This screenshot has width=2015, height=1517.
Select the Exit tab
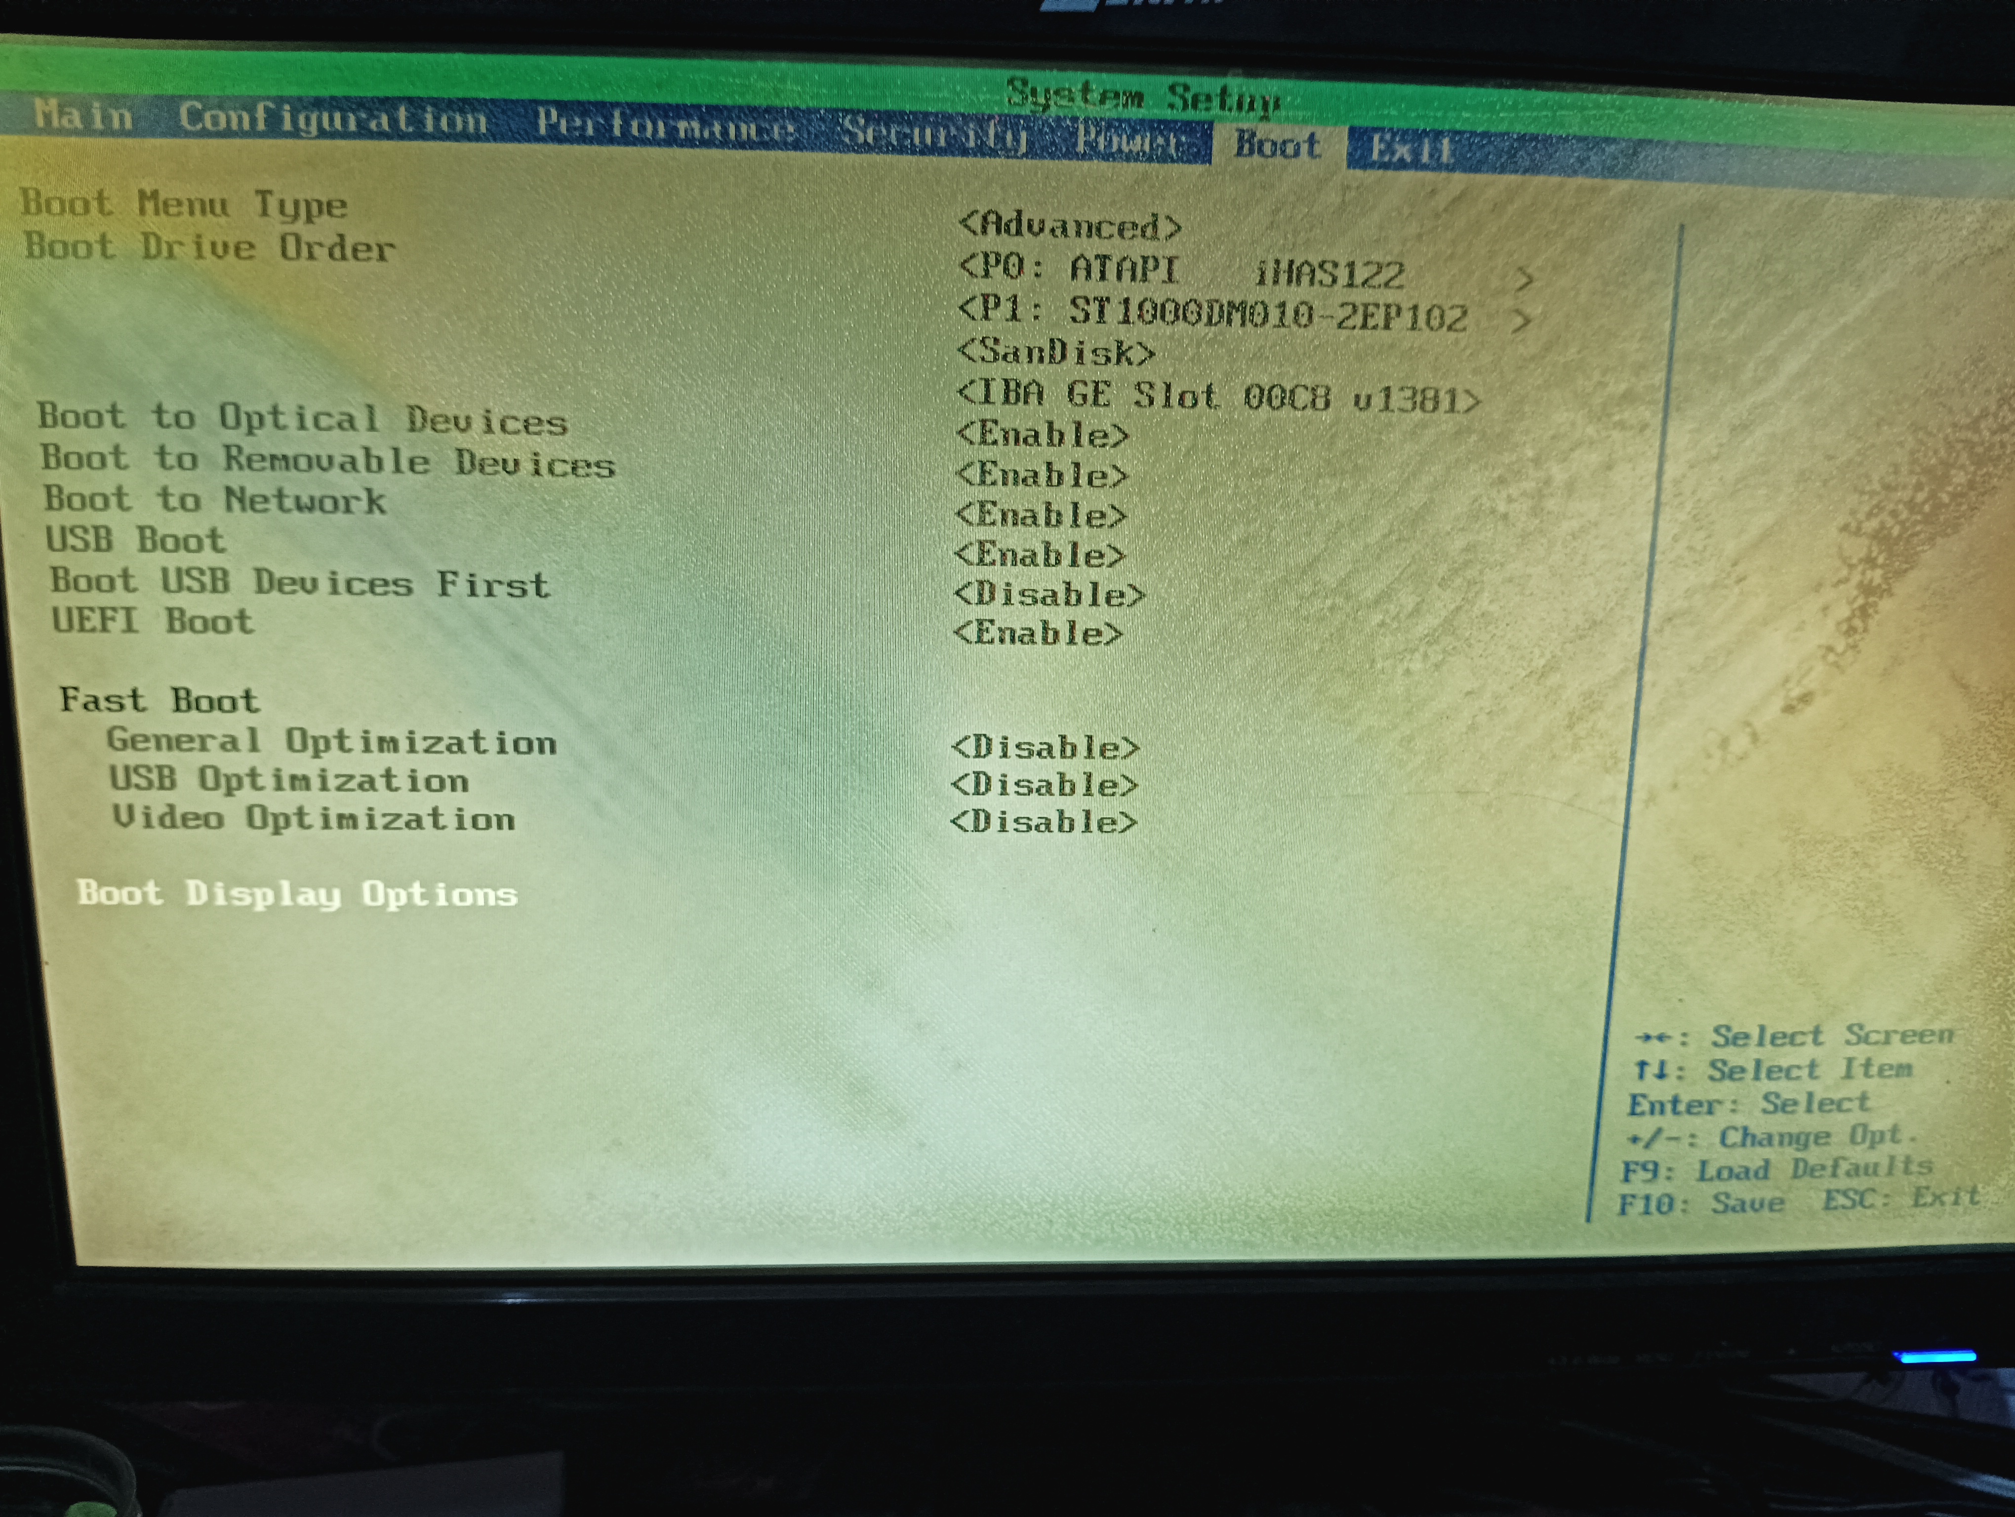[x=1411, y=149]
